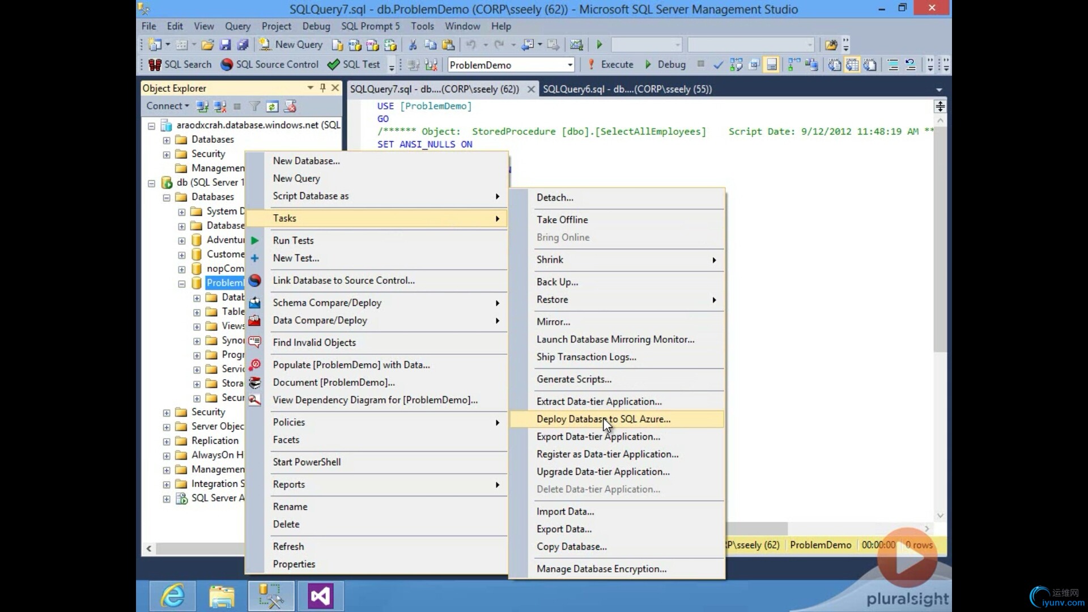The height and width of the screenshot is (612, 1088).
Task: Choose Detach from Tasks submenu
Action: click(x=616, y=197)
